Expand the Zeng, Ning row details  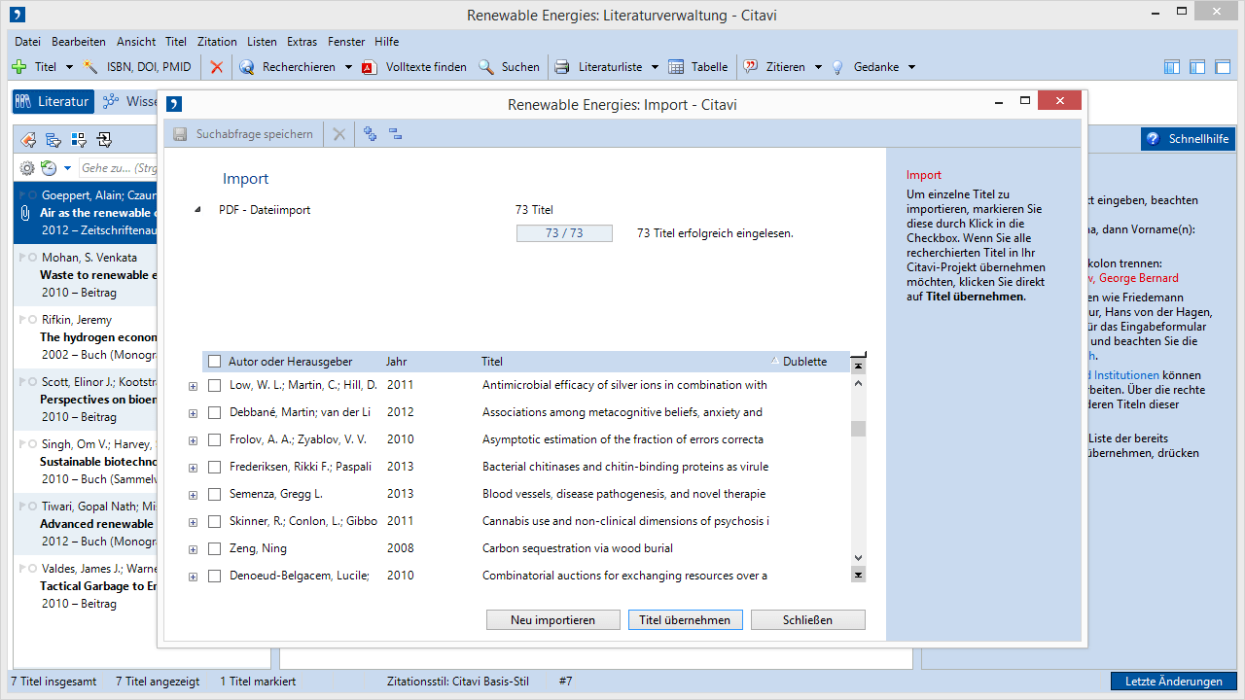(193, 549)
